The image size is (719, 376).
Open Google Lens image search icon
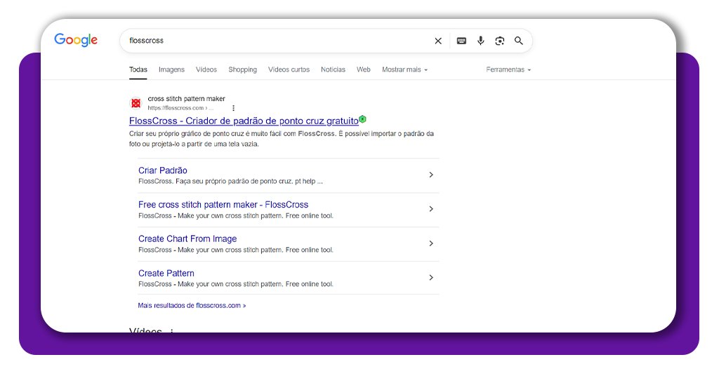click(x=499, y=41)
